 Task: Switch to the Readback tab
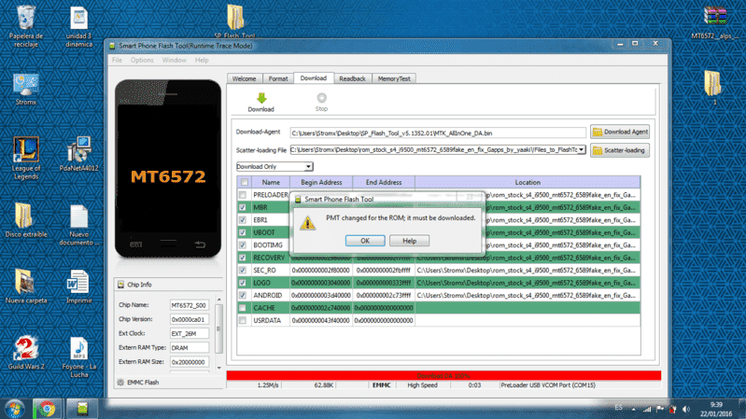coord(352,78)
